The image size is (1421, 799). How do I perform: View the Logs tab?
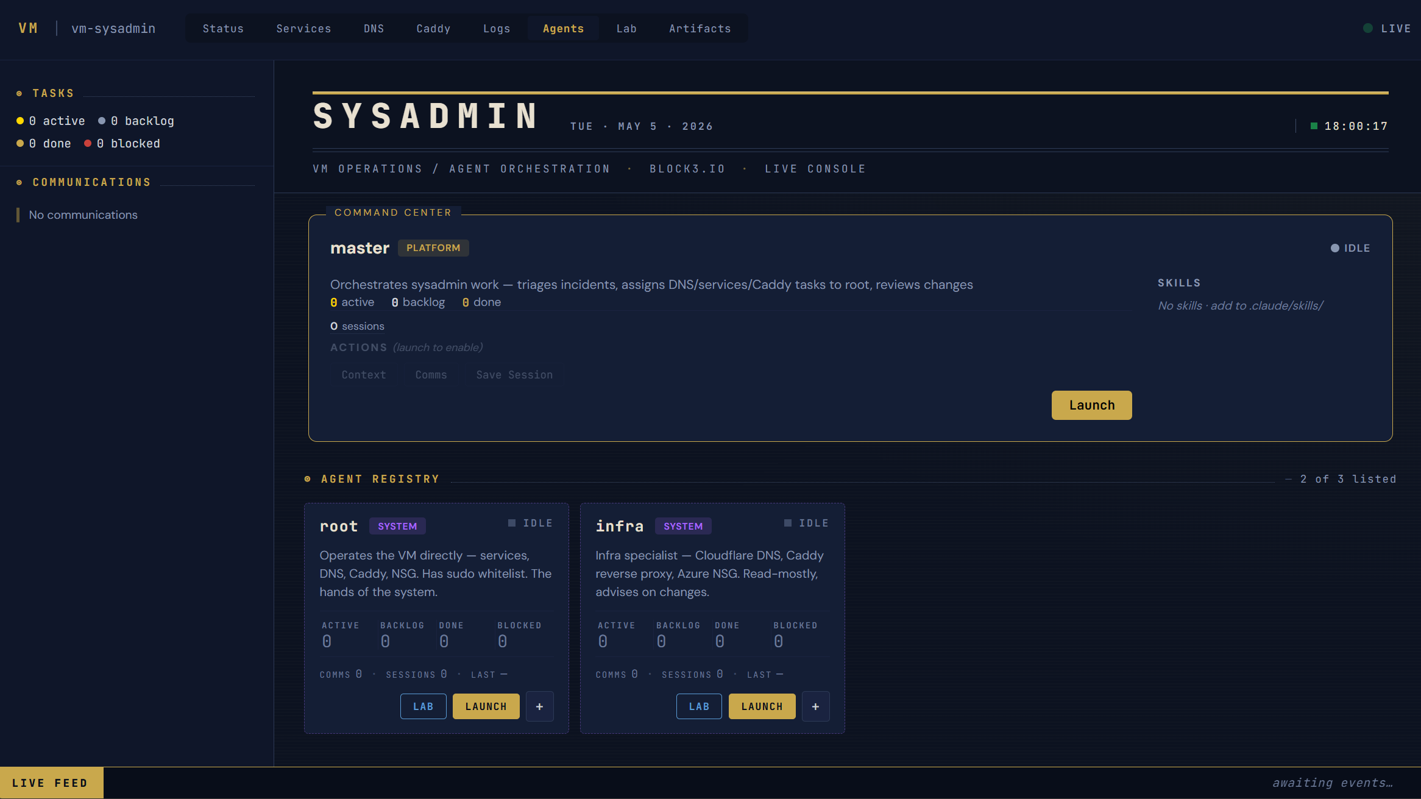point(497,29)
